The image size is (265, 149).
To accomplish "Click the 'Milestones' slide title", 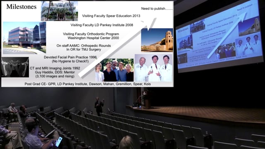I will pos(22,7).
